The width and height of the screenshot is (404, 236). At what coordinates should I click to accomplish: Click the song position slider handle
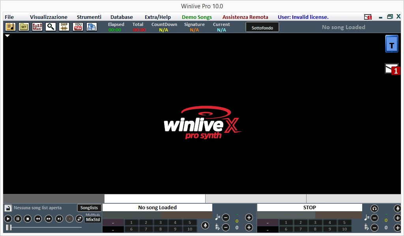pyautogui.click(x=9, y=227)
